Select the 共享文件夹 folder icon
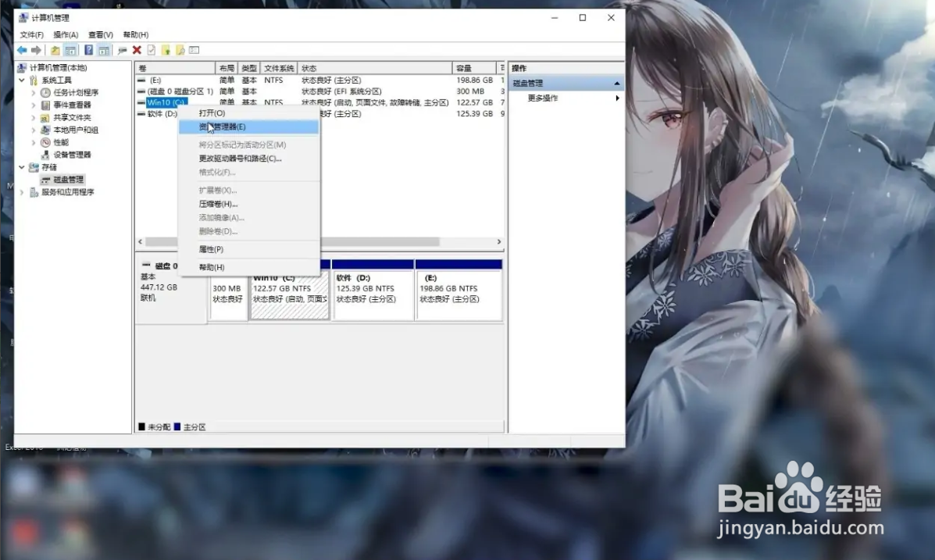 click(45, 117)
